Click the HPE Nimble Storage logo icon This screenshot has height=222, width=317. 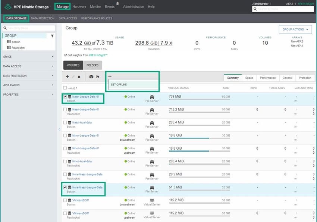(x=8, y=7)
